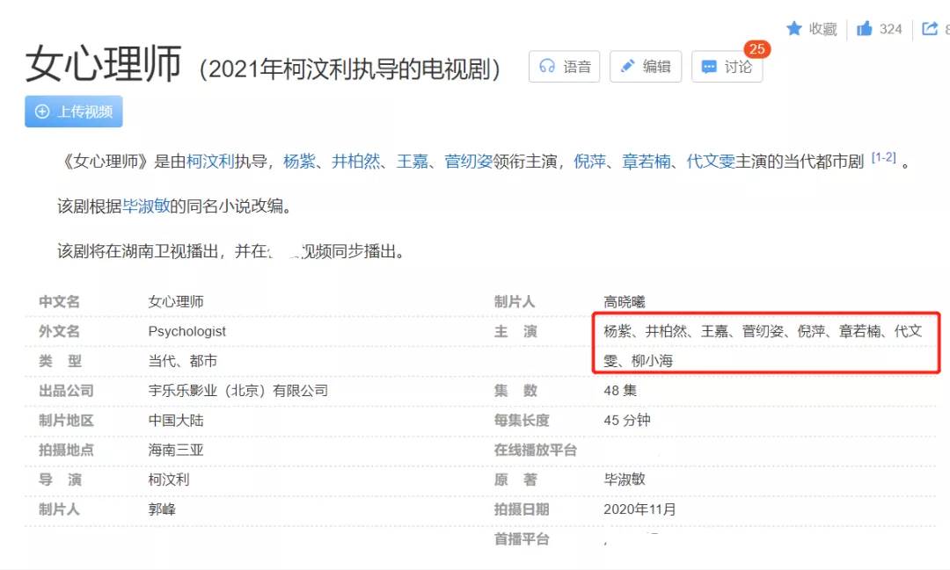The height and width of the screenshot is (570, 950).
Task: Open the 章若楠 link in intro
Action: [647, 161]
